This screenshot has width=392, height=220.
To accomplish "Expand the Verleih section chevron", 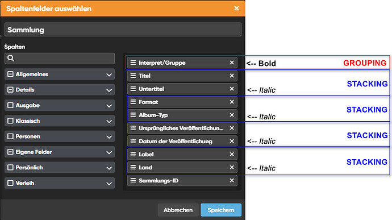I will [109, 184].
